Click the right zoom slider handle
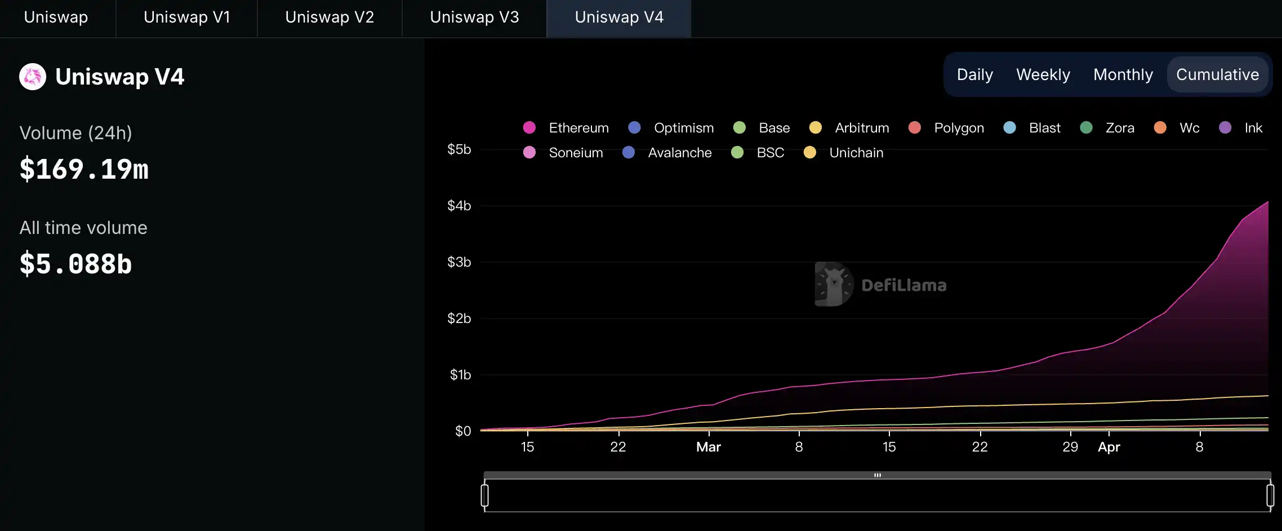Screen dimensions: 1282x531 tap(1270, 495)
